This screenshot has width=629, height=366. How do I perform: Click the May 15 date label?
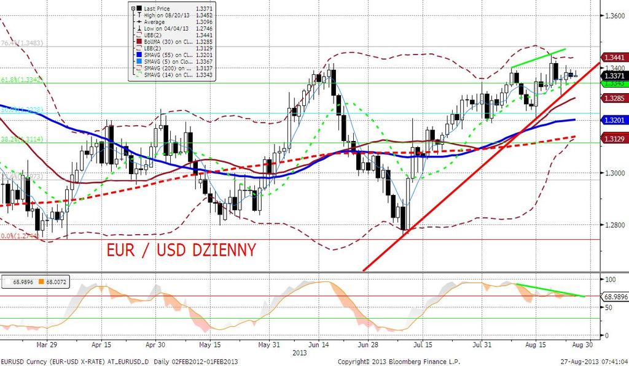point(210,345)
